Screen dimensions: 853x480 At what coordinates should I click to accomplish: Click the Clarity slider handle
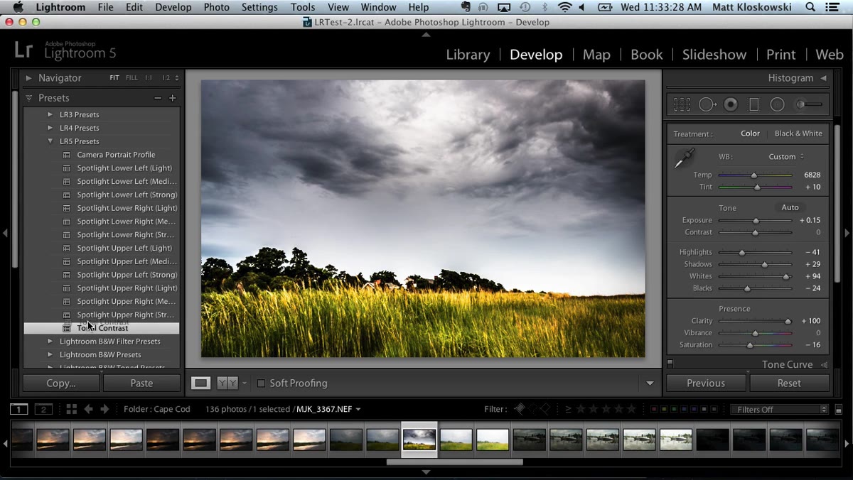[x=788, y=321]
